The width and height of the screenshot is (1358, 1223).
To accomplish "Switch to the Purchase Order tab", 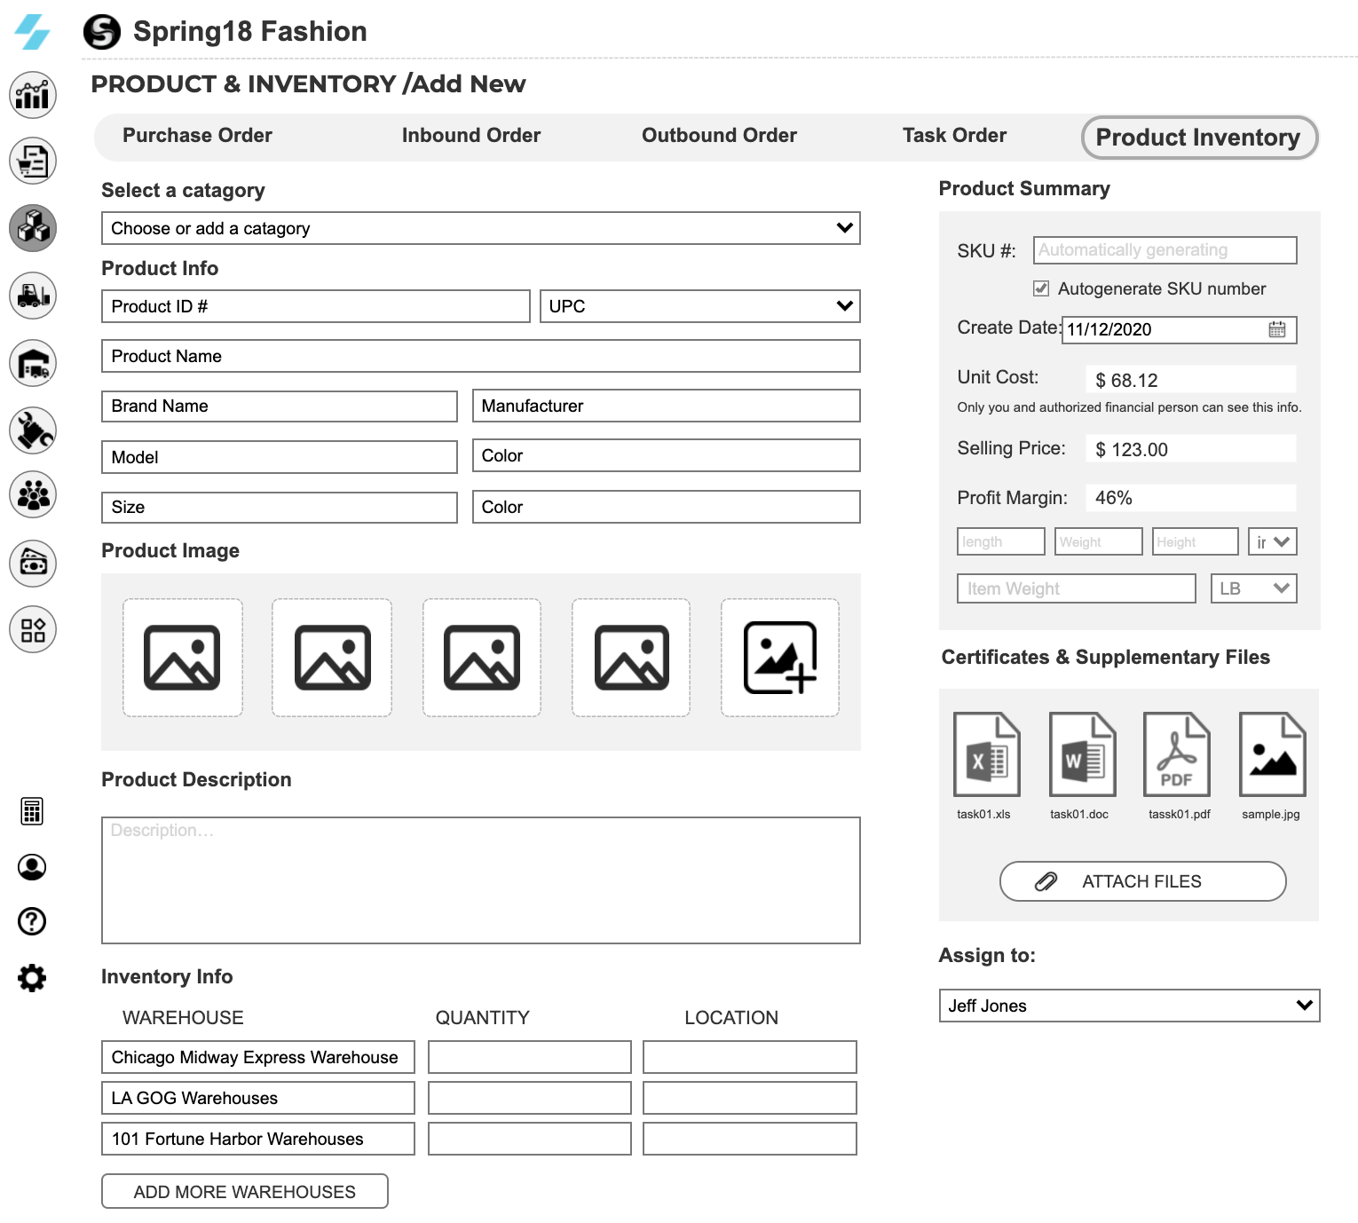I will pos(197,136).
